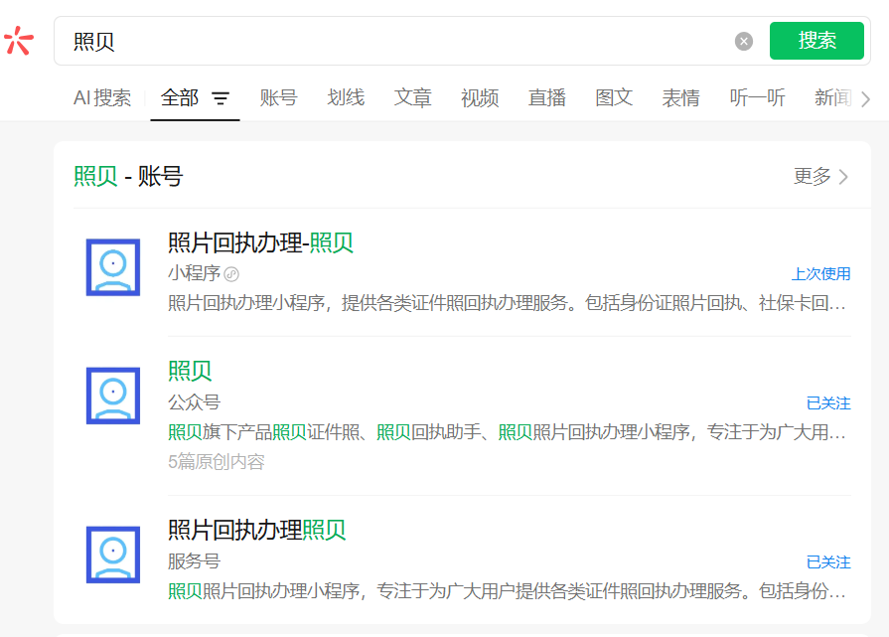The width and height of the screenshot is (889, 637).
Task: Open the avatar of 照片回执办理-照贝 mini program
Action: coord(113,267)
